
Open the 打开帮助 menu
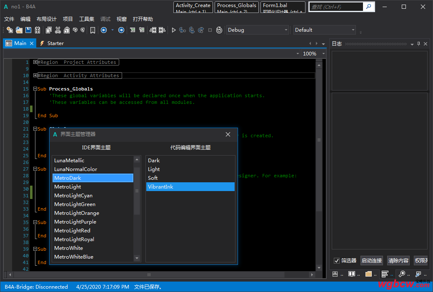[143, 19]
